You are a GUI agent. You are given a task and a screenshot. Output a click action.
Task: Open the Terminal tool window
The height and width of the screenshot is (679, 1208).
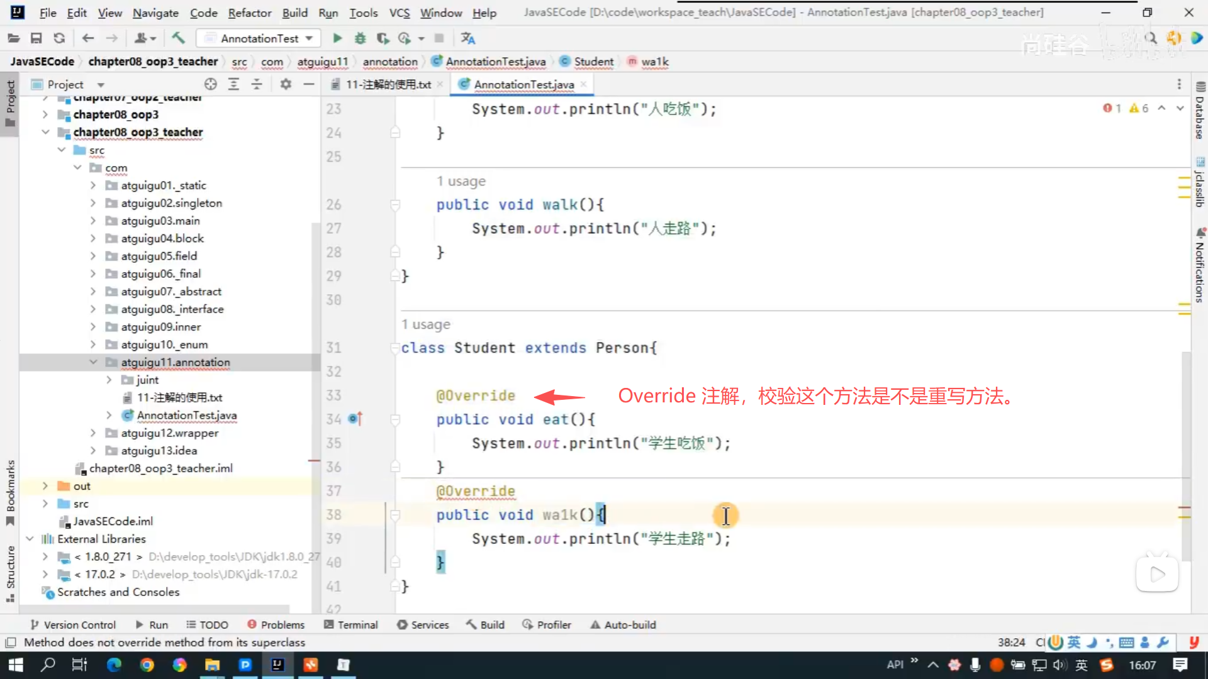tap(351, 624)
